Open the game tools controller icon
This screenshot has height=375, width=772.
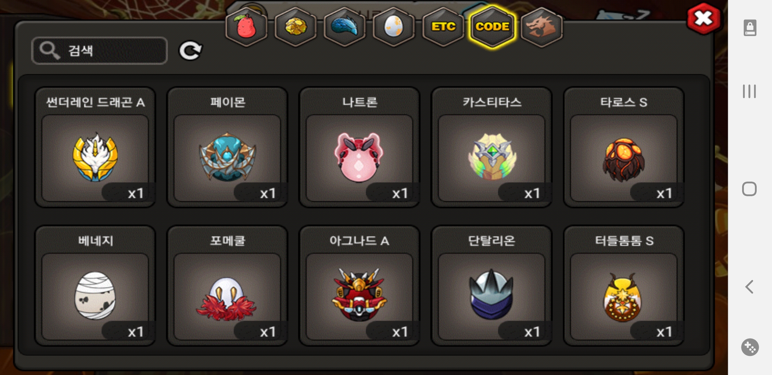click(x=750, y=347)
